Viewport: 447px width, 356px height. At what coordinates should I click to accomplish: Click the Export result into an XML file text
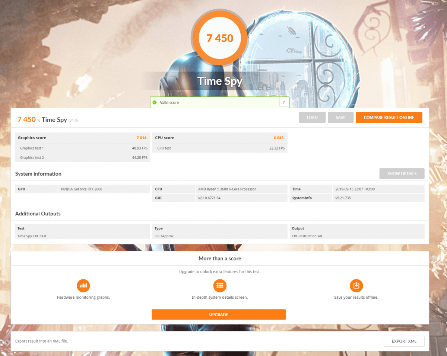tap(42, 341)
